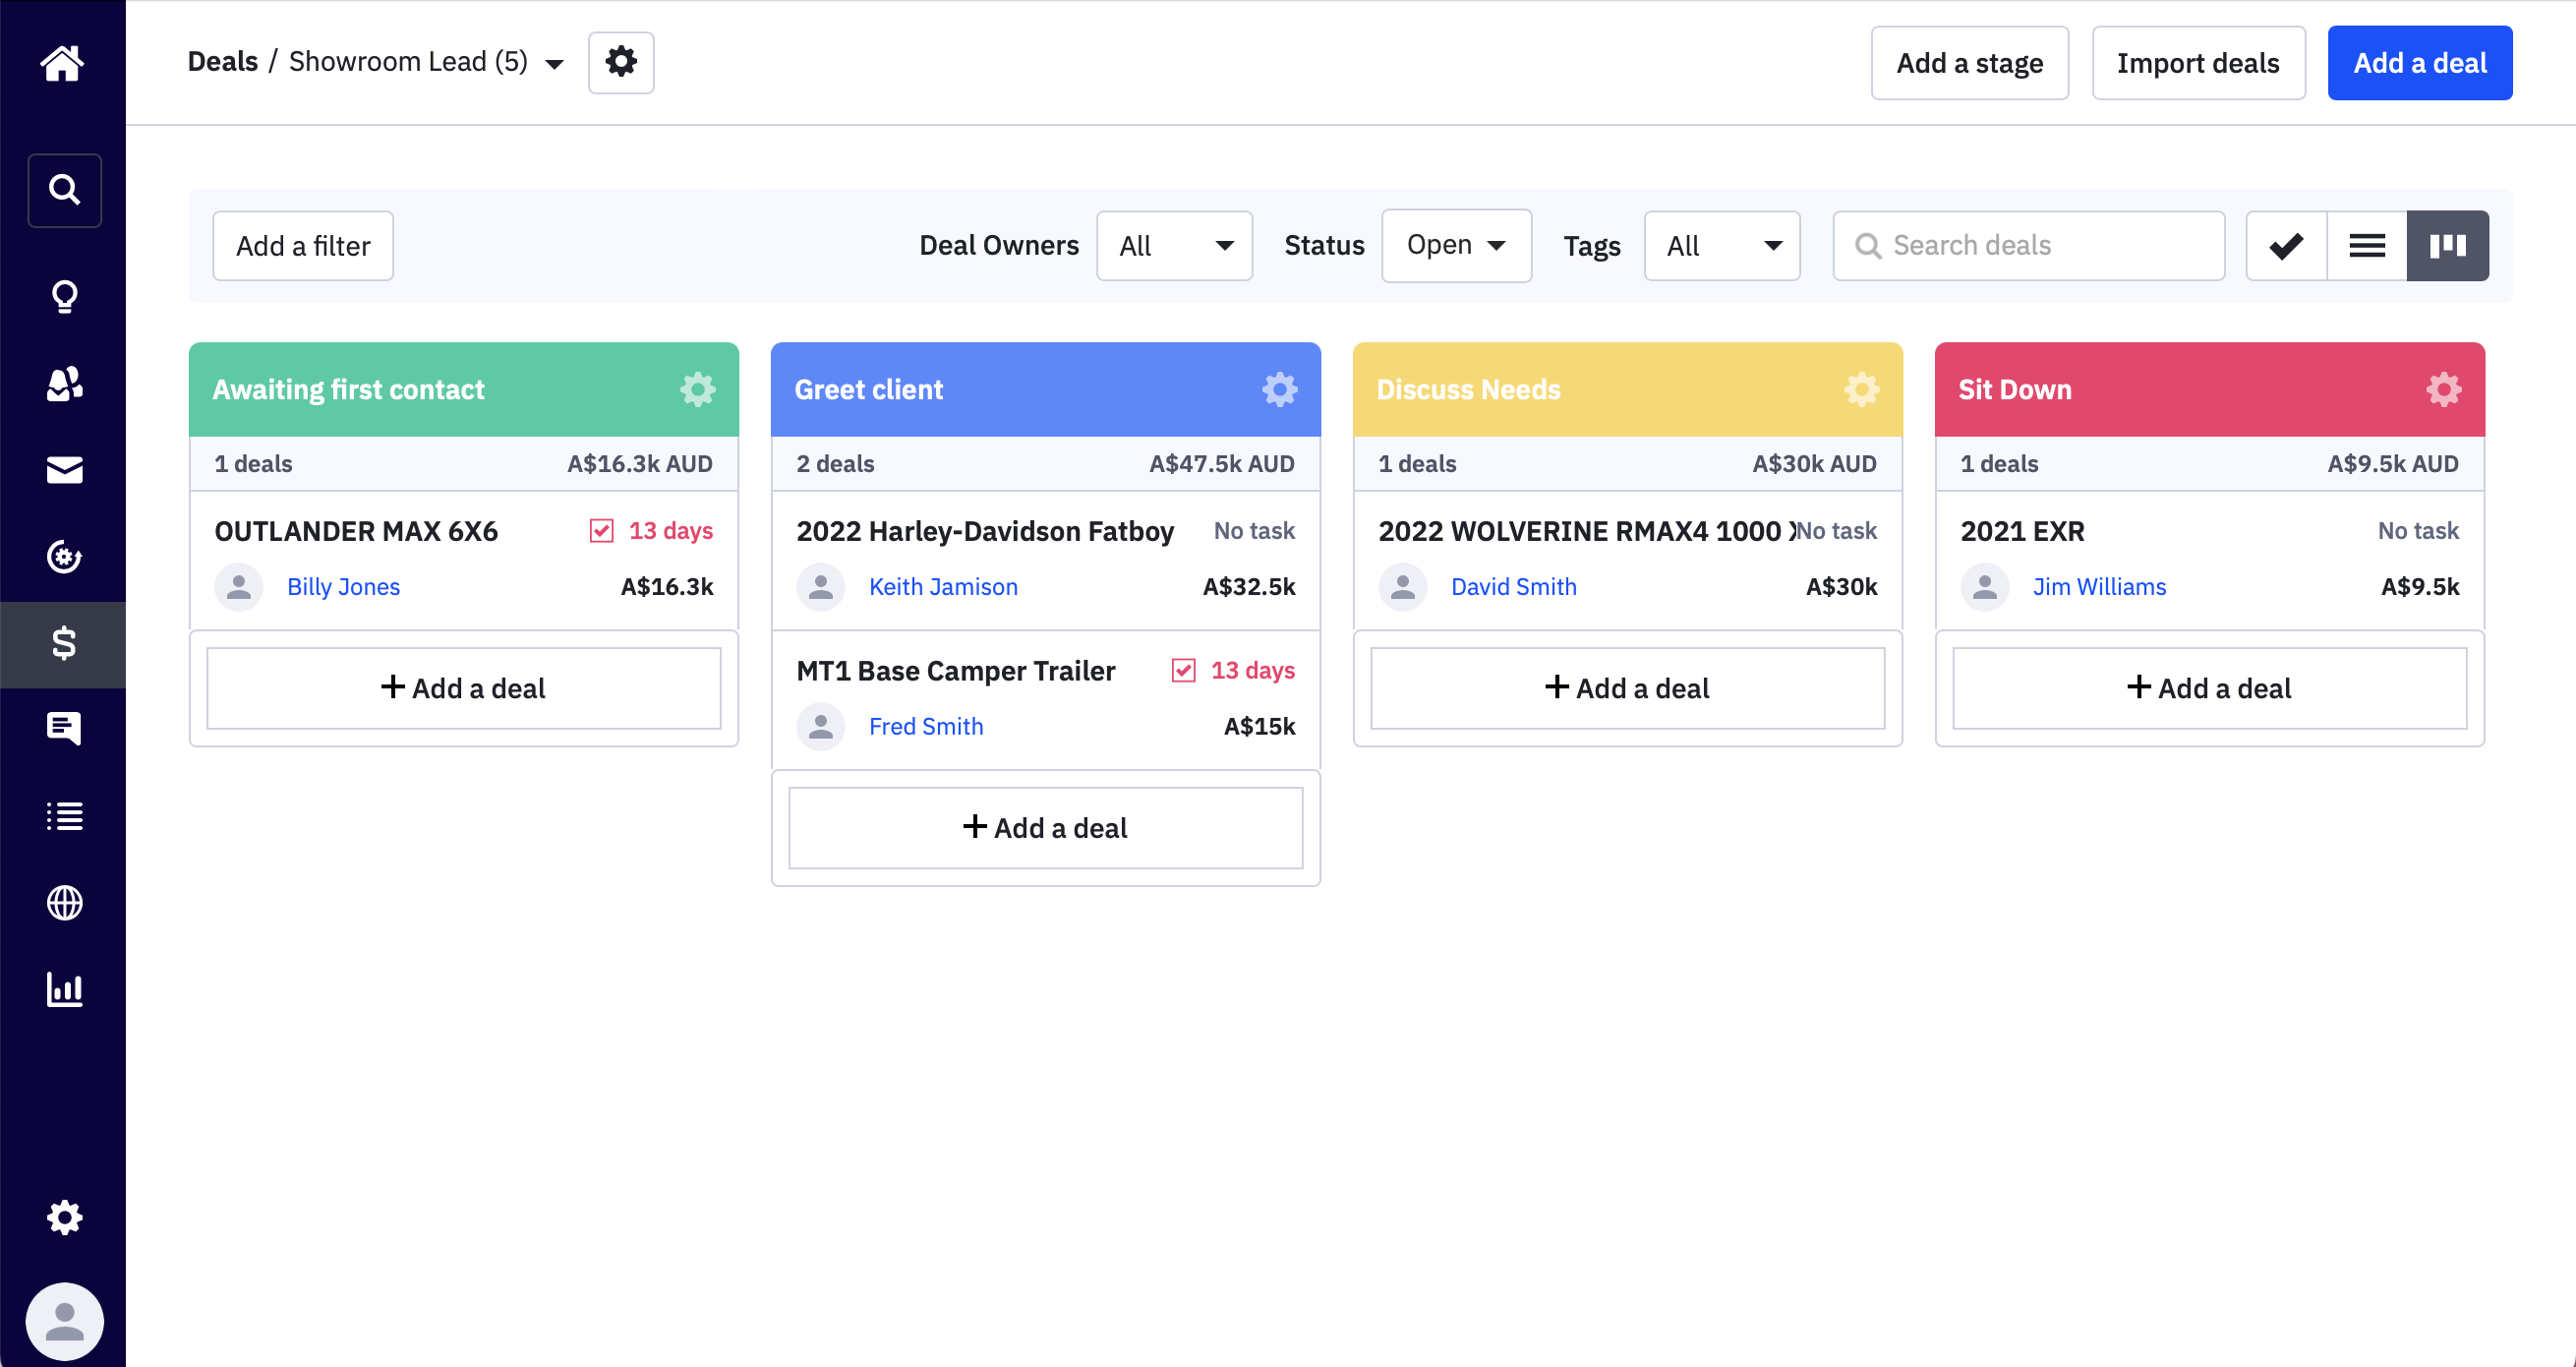Click No task on Harley-Davidson Fatboy deal
Viewport: 2576px width, 1367px height.
tap(1254, 531)
